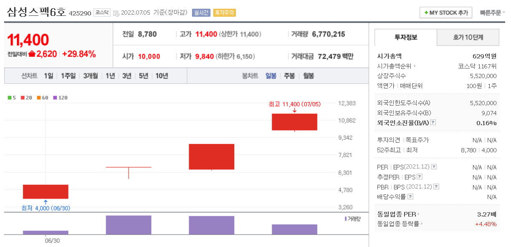Click help icon next to PBR BPS
Viewport: 511px width, 247px height.
tap(437, 187)
